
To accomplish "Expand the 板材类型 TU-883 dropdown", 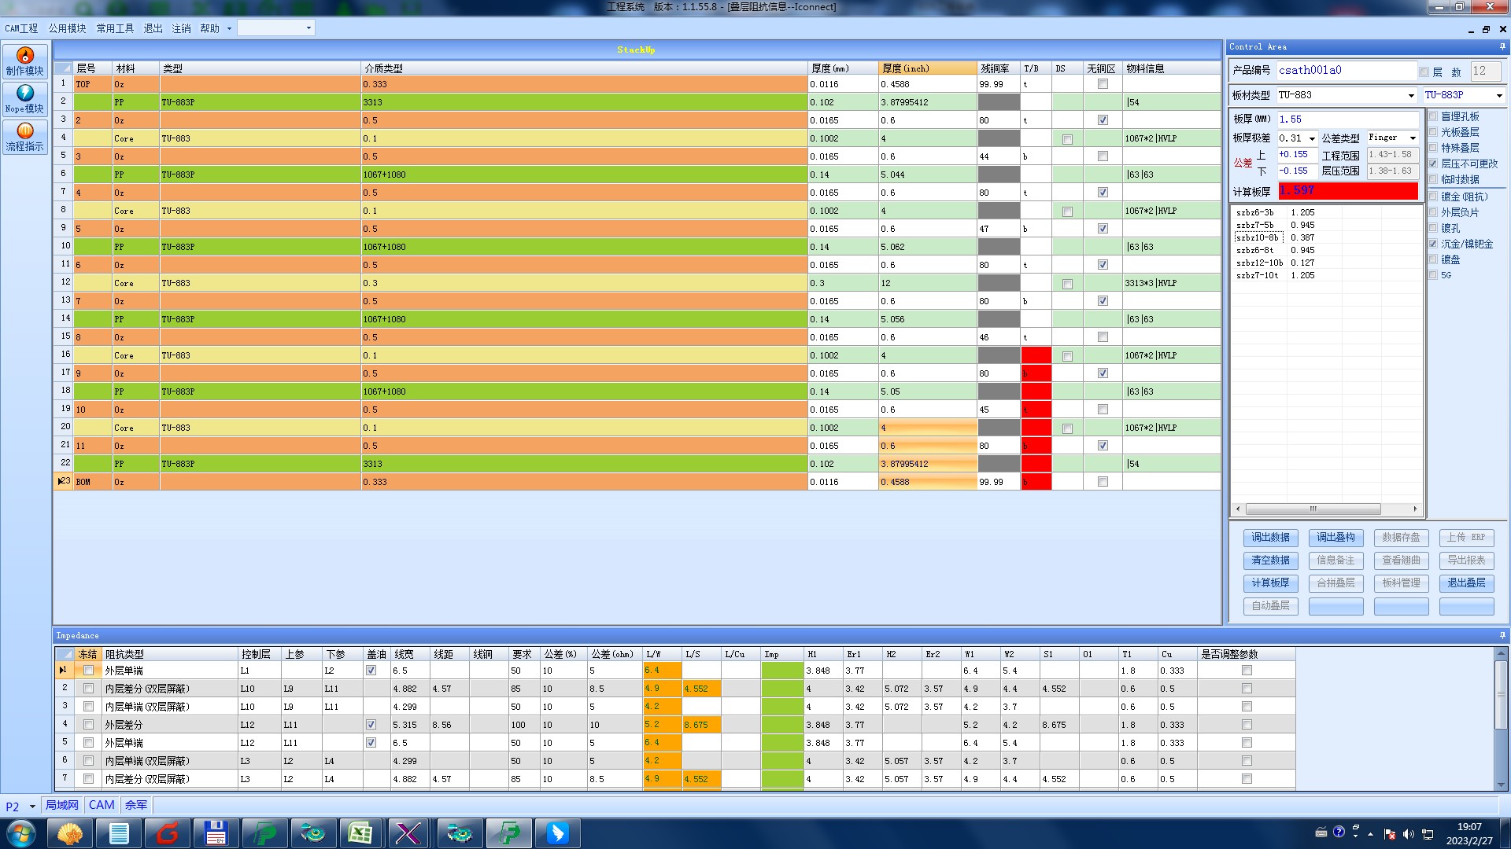I will [1410, 96].
